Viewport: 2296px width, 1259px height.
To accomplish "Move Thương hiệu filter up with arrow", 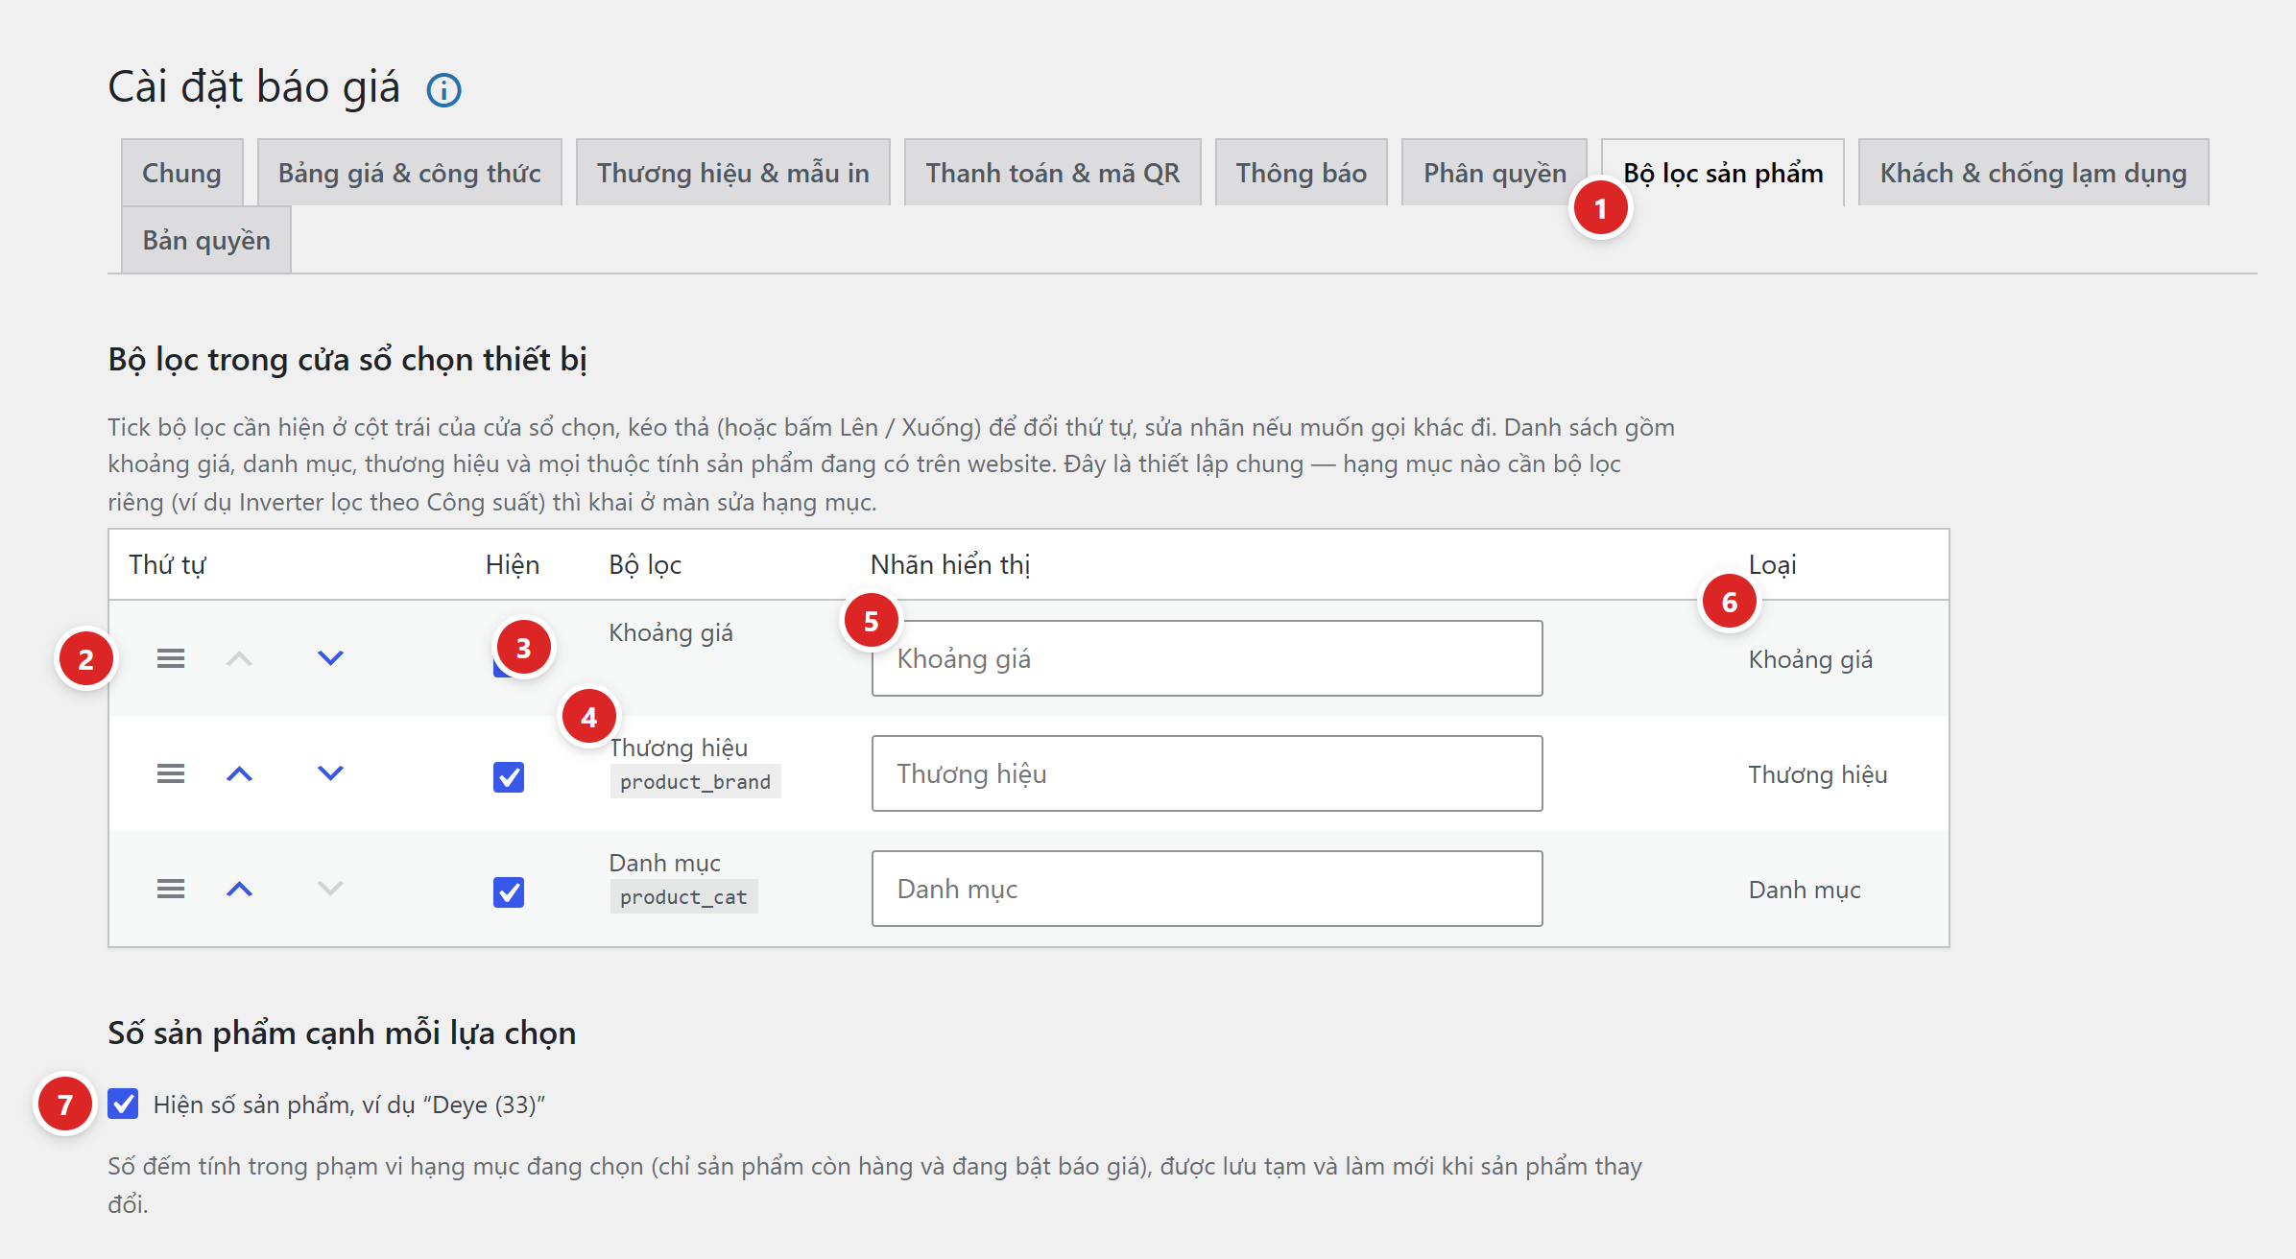I will pyautogui.click(x=239, y=773).
